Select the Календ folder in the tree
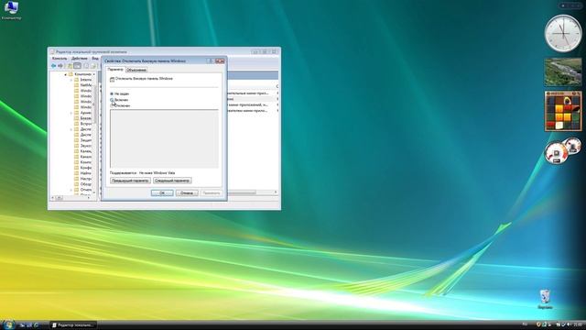Image resolution: width=586 pixels, height=330 pixels. (82, 151)
